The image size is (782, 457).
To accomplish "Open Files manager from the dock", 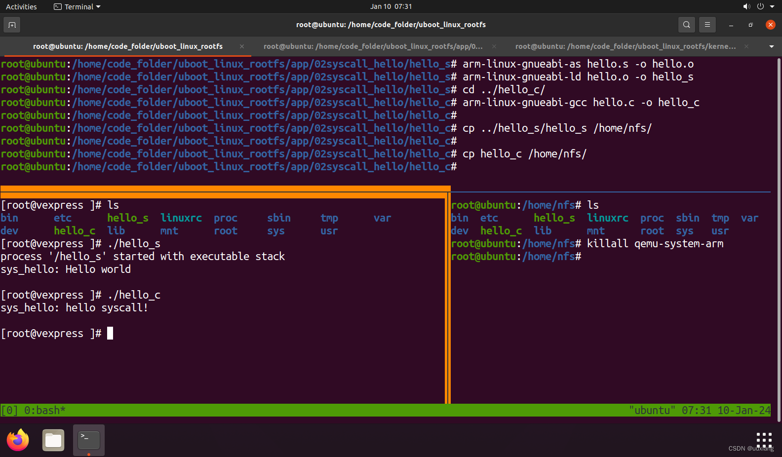I will click(x=53, y=440).
